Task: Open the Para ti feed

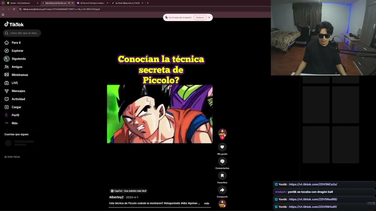Action: click(x=13, y=43)
